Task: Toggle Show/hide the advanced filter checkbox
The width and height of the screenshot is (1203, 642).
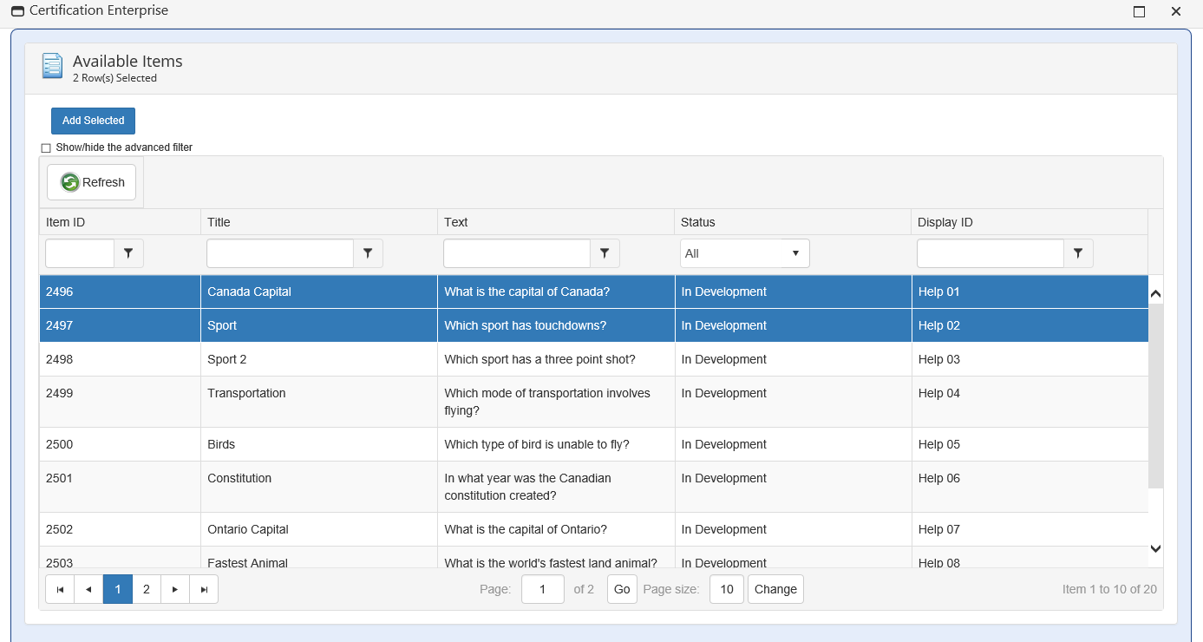Action: (46, 148)
